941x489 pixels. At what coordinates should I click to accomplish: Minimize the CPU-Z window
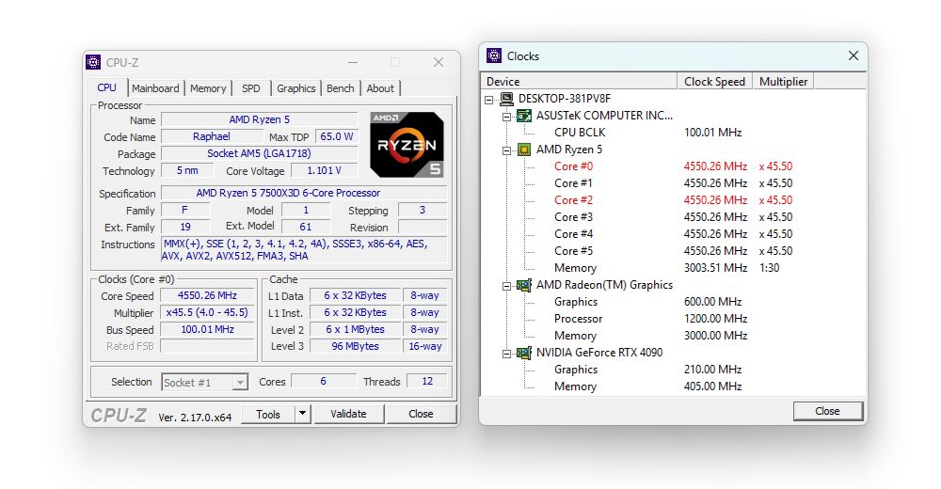click(353, 62)
